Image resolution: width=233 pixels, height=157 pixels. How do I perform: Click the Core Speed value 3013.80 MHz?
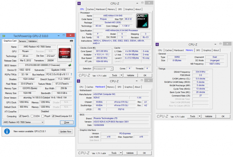pos(102,51)
